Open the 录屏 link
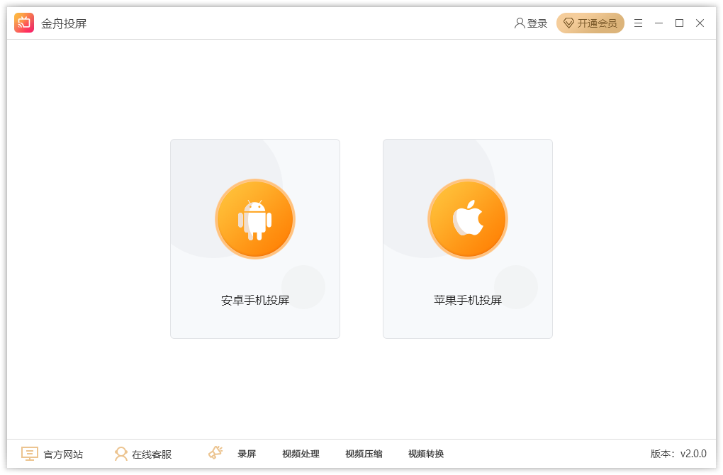723x475 pixels. point(247,454)
